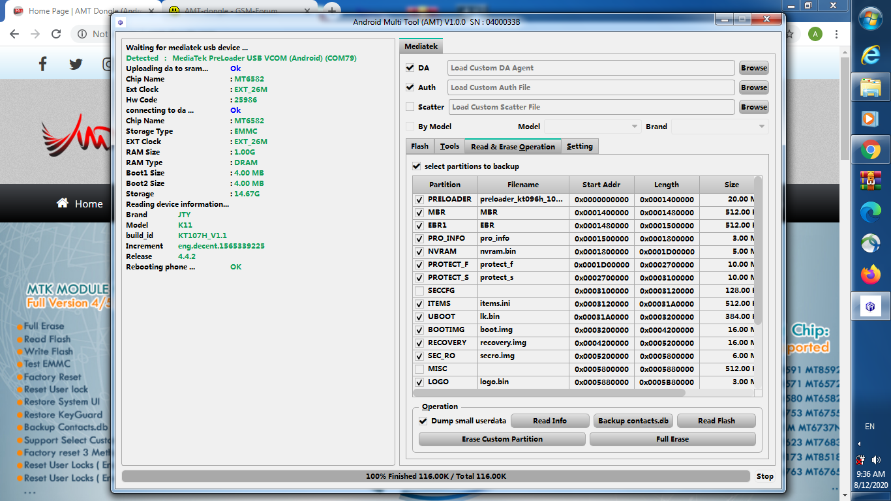Image resolution: width=891 pixels, height=501 pixels.
Task: Open Windows Media Player taskbar icon
Action: tap(870, 119)
